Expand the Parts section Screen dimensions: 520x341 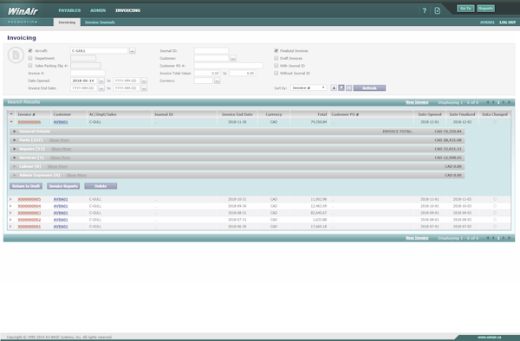tap(14, 140)
